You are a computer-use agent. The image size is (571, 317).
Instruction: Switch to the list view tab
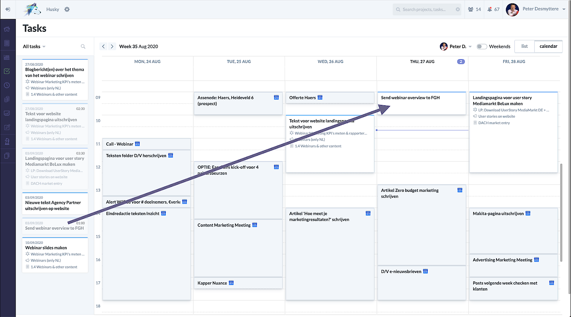[524, 47]
